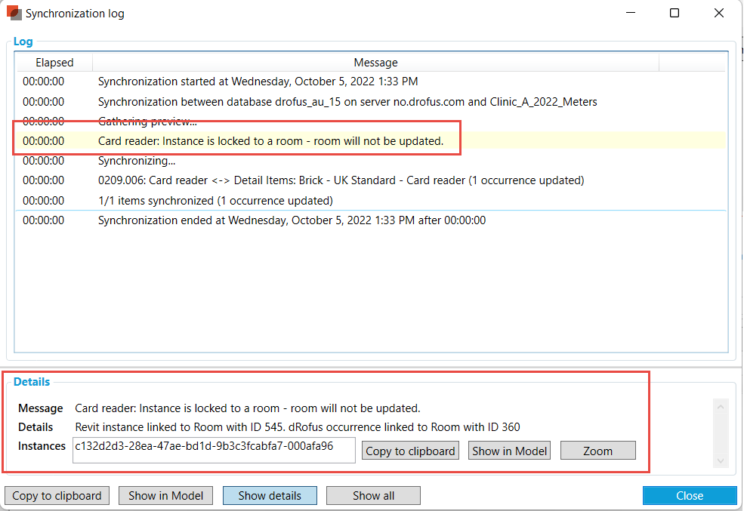Sort log by Elapsed column header

[54, 63]
